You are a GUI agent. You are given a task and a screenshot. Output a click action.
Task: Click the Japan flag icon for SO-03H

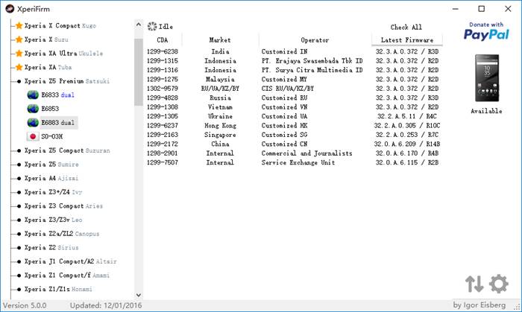click(x=33, y=136)
